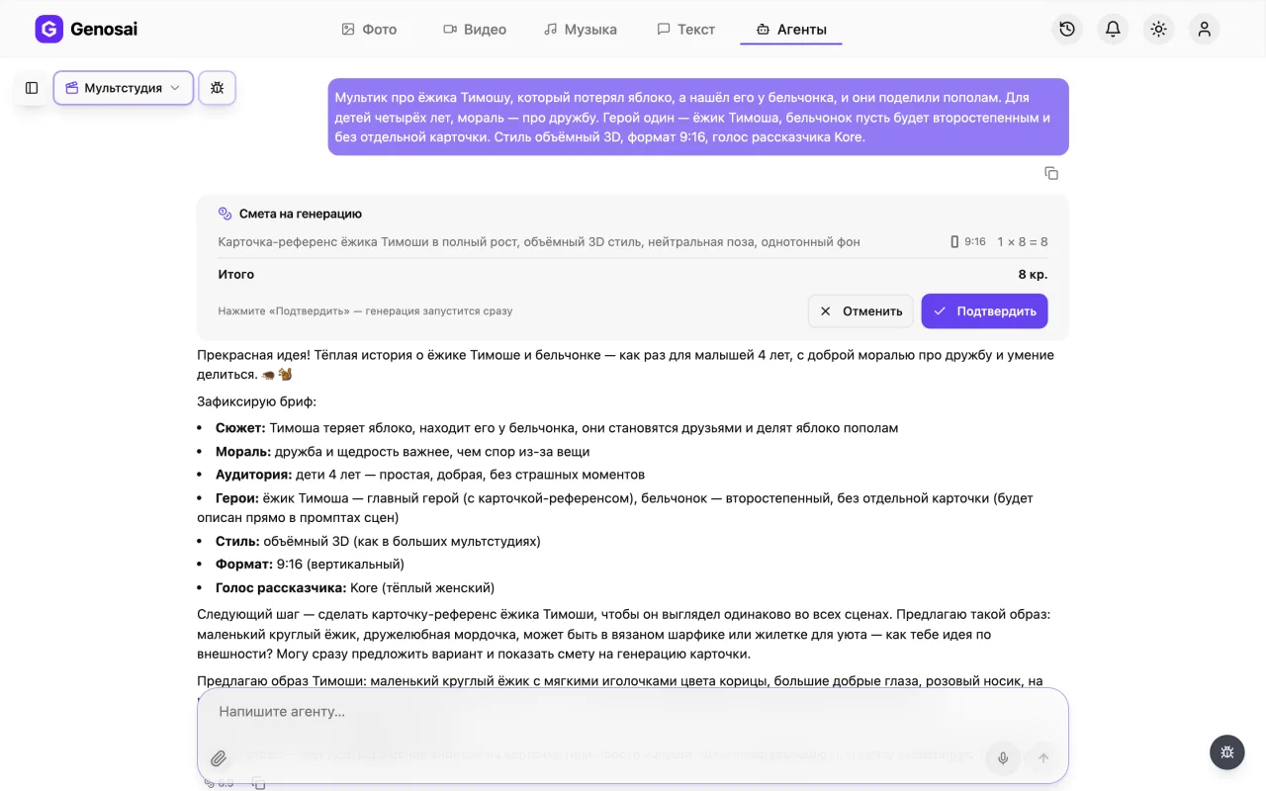1266x791 pixels.
Task: Click the user prompt message bubble
Action: click(x=698, y=117)
